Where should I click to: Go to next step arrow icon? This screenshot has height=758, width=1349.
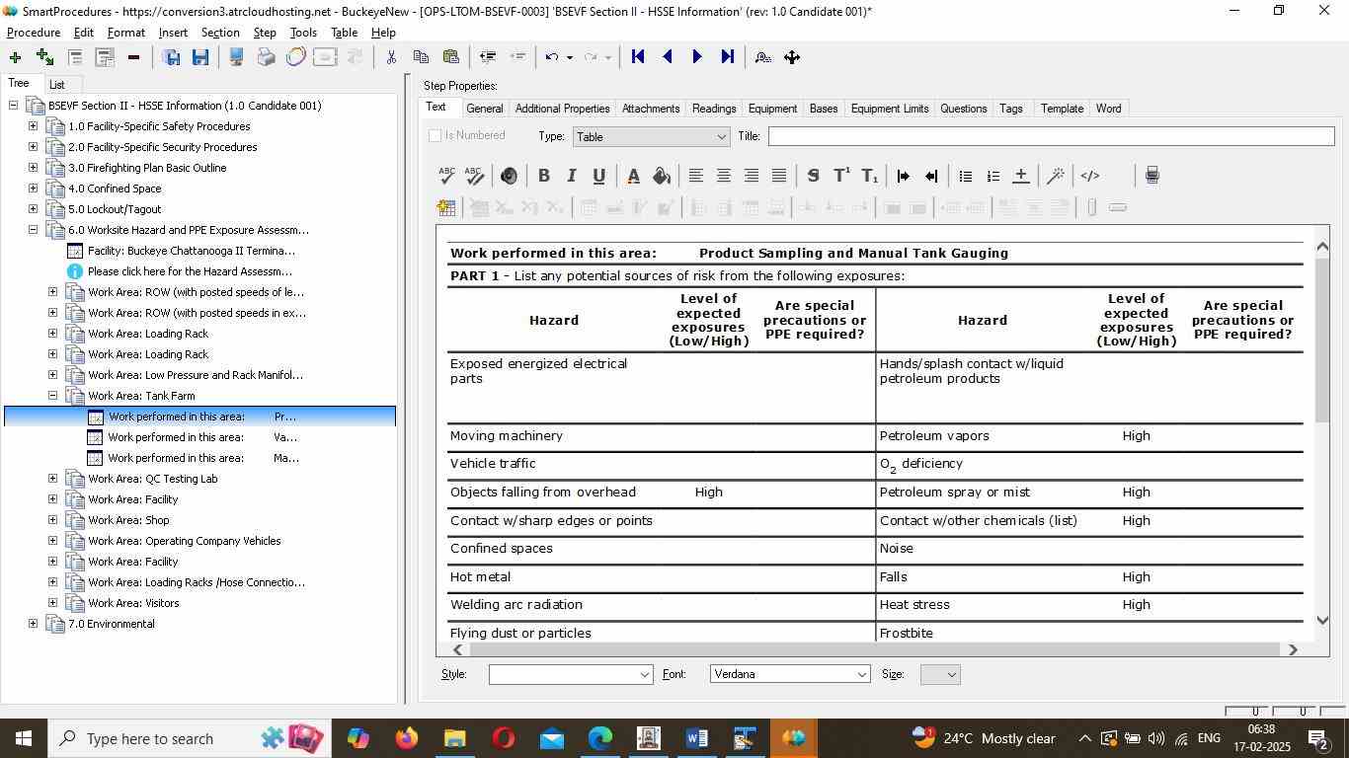tap(697, 57)
